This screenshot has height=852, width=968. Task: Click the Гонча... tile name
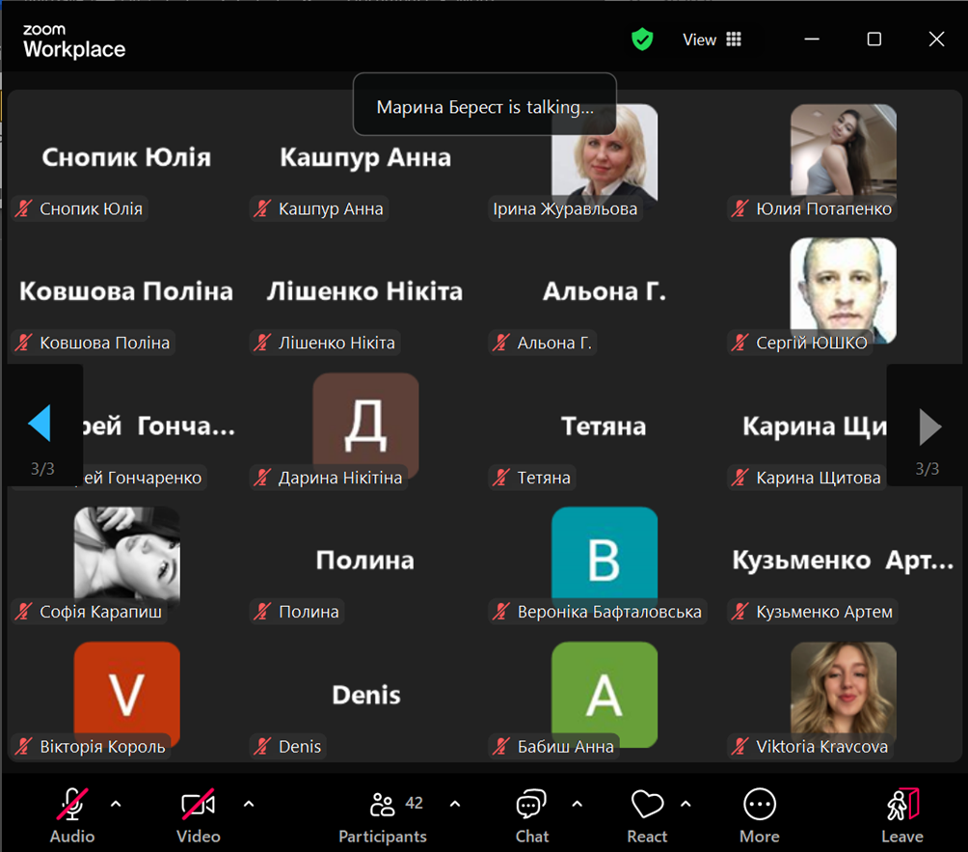(186, 426)
